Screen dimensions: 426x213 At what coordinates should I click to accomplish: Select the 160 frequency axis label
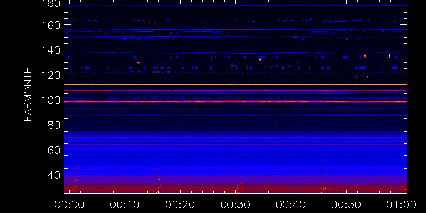point(51,25)
